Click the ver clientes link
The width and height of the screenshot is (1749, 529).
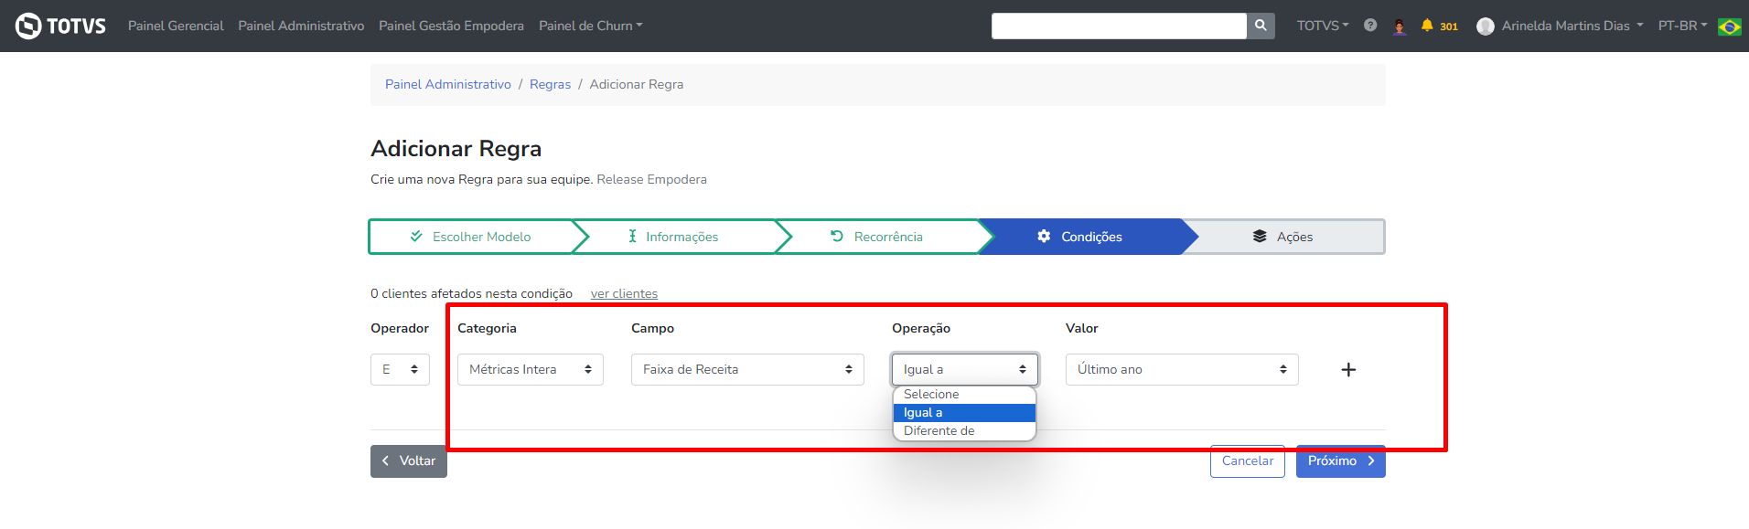pos(624,294)
